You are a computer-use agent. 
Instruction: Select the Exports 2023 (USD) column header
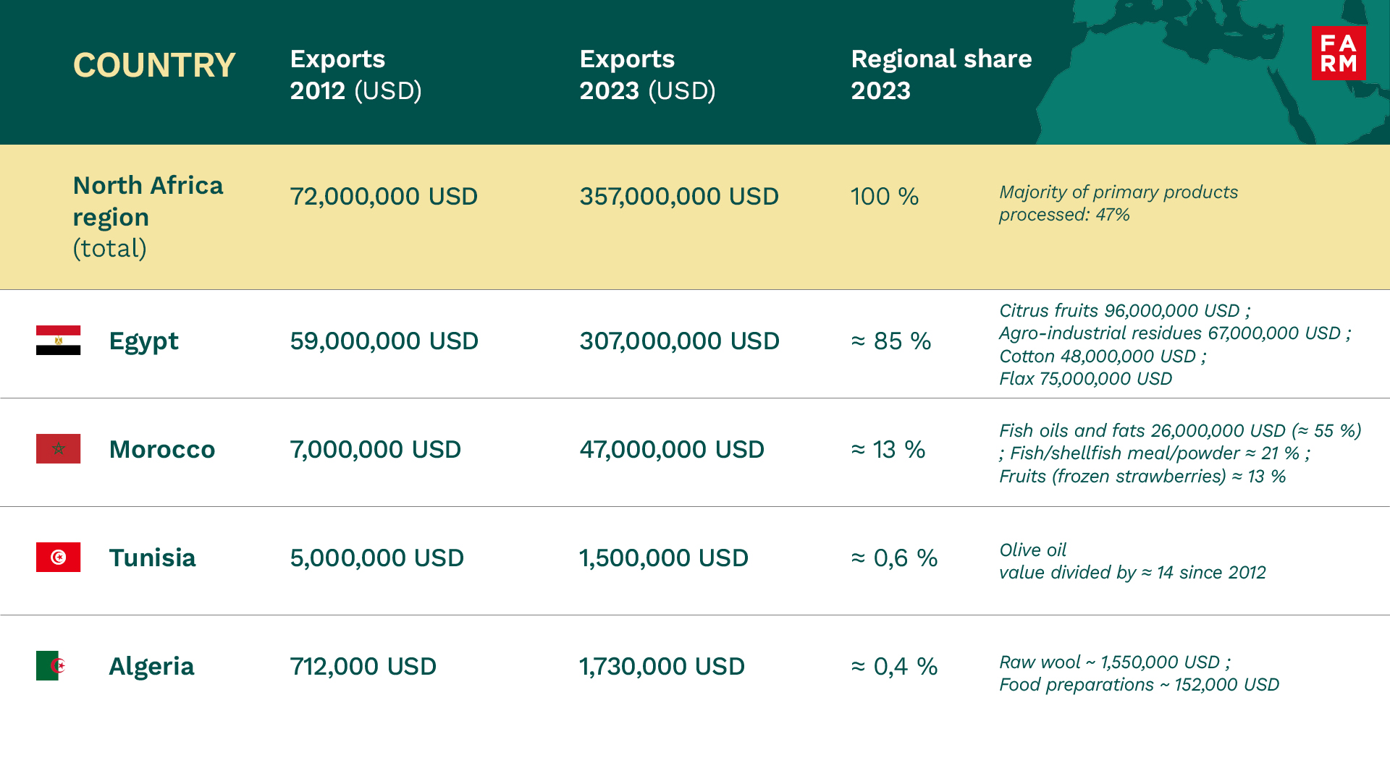pos(647,74)
